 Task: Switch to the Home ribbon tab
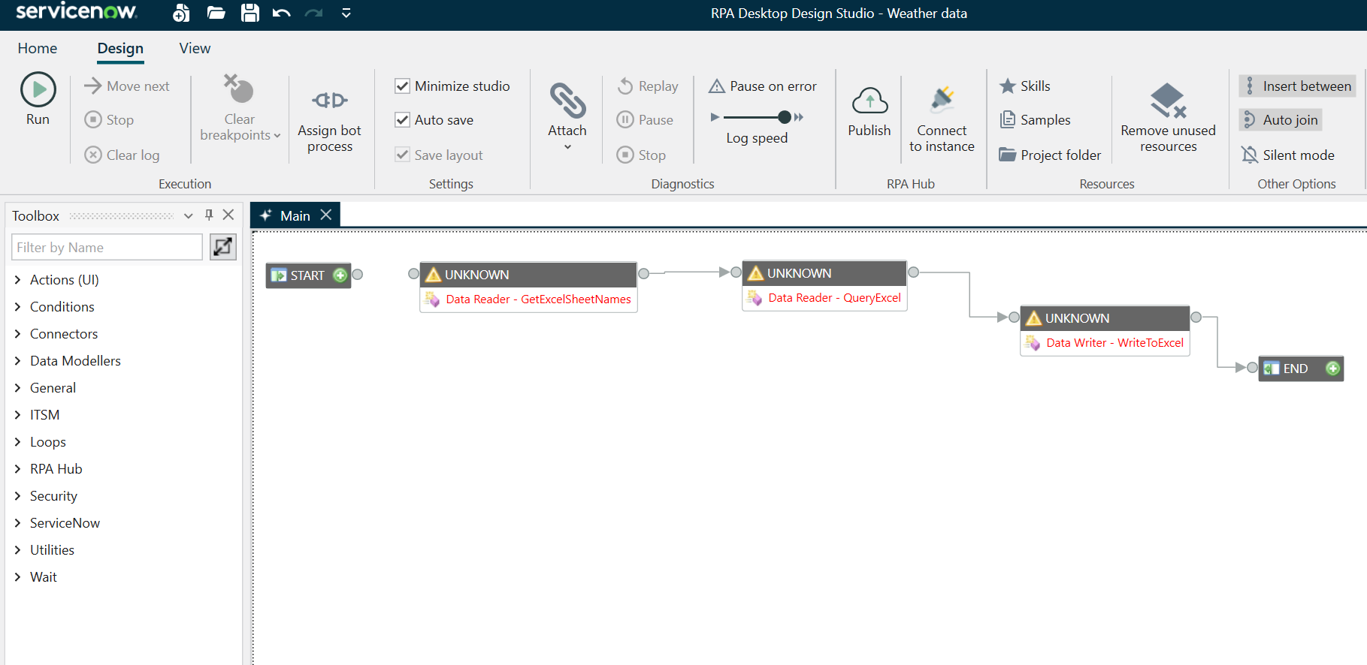click(x=38, y=49)
